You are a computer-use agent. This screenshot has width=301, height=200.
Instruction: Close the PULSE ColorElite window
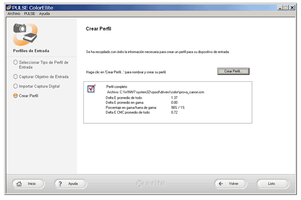pyautogui.click(x=292, y=8)
